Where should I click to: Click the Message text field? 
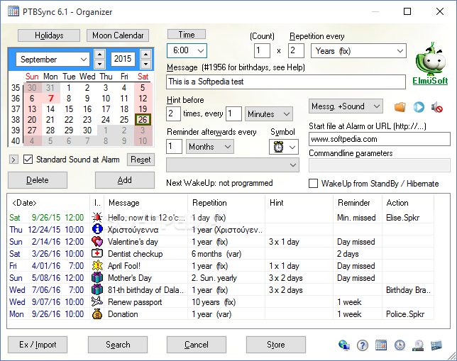point(286,82)
